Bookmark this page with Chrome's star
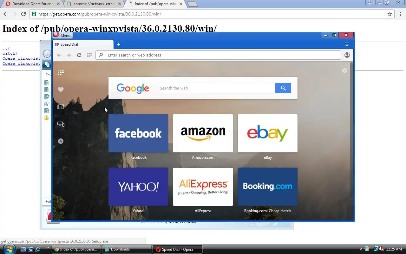This screenshot has height=254, width=406. point(390,14)
